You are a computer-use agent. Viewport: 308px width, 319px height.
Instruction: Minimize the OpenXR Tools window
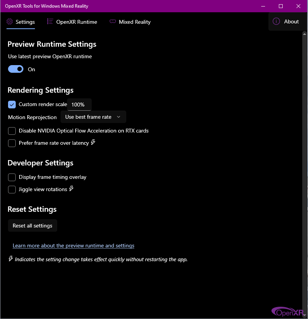263,6
